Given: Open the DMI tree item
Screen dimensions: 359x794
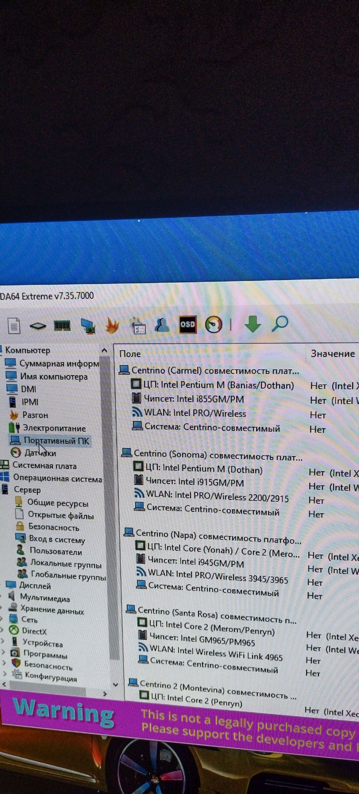Looking at the screenshot, I should [x=29, y=389].
